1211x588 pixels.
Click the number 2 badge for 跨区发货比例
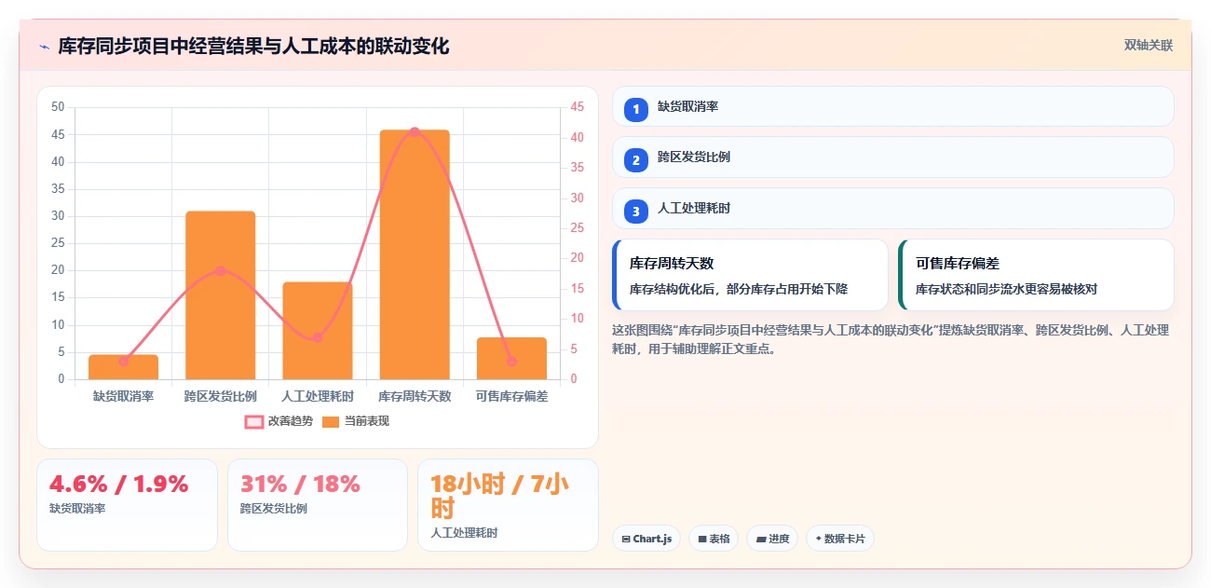636,160
